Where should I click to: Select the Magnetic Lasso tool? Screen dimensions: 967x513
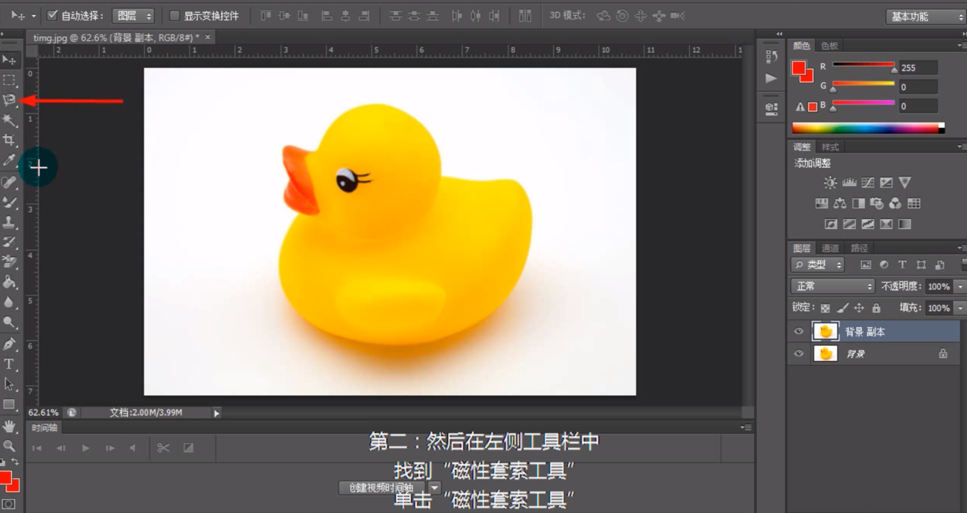tap(9, 100)
